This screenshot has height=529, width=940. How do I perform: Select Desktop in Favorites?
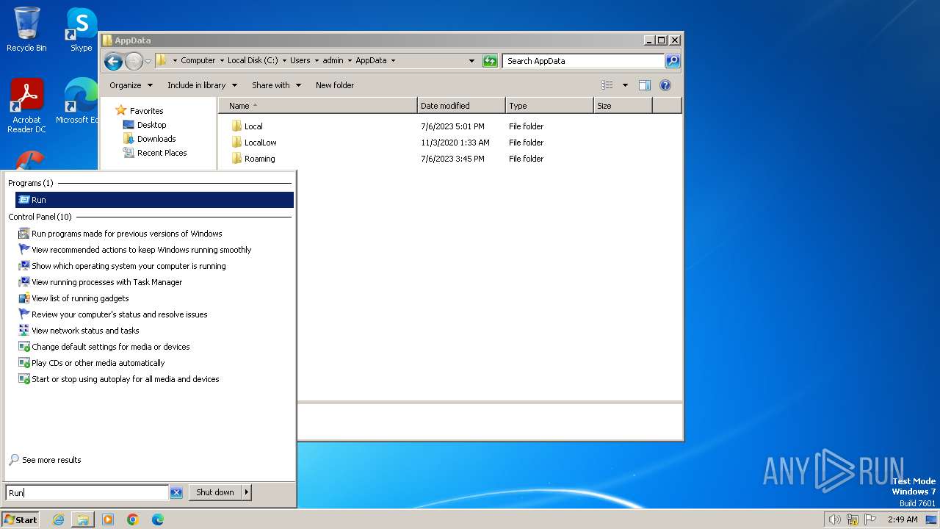click(145, 125)
